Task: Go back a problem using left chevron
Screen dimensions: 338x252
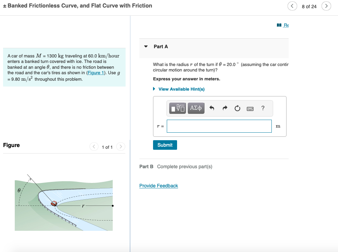Action: pos(292,6)
